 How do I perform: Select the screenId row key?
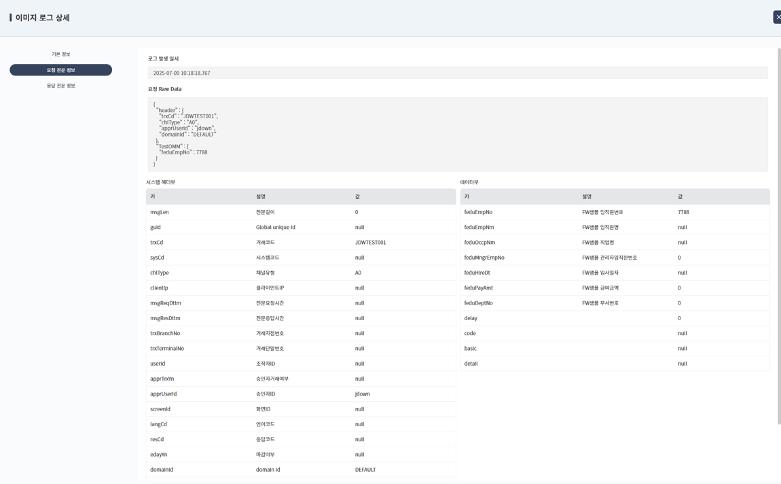160,409
